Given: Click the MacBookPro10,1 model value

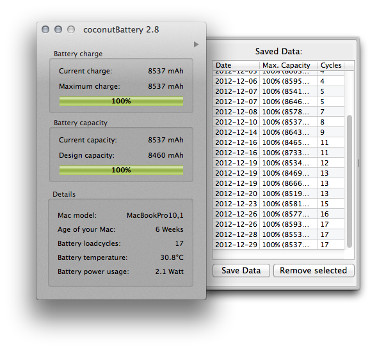Looking at the screenshot, I should [x=155, y=215].
